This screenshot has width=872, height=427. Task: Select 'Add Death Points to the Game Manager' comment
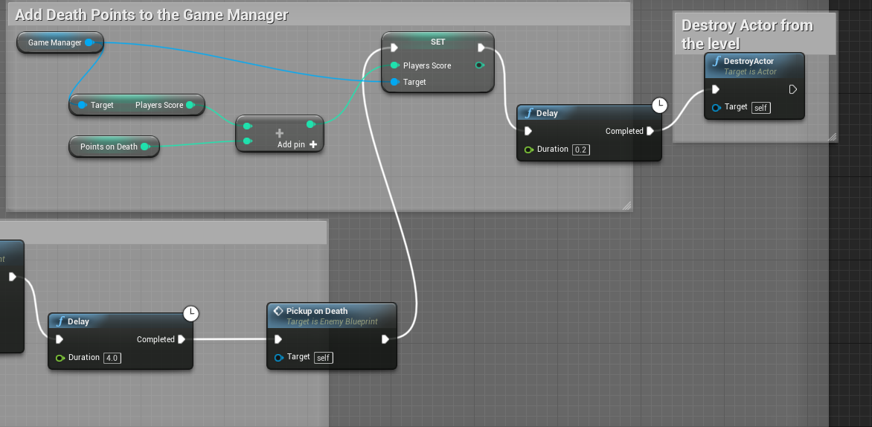pyautogui.click(x=152, y=15)
